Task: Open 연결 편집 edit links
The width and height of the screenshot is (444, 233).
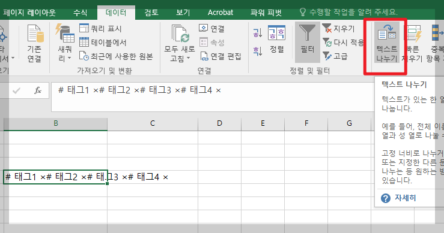Action: click(x=220, y=56)
